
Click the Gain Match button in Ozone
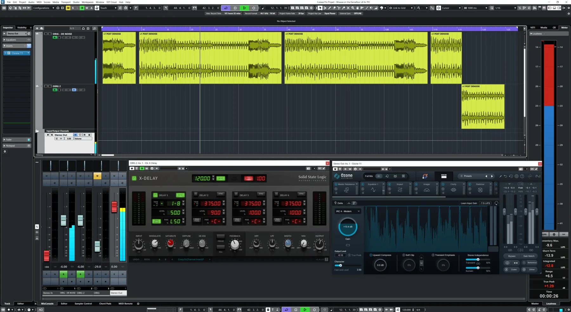529,256
